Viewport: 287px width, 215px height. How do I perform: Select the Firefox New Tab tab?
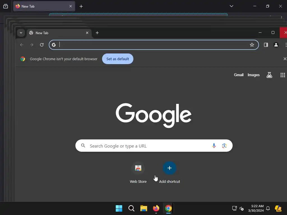pos(44,6)
